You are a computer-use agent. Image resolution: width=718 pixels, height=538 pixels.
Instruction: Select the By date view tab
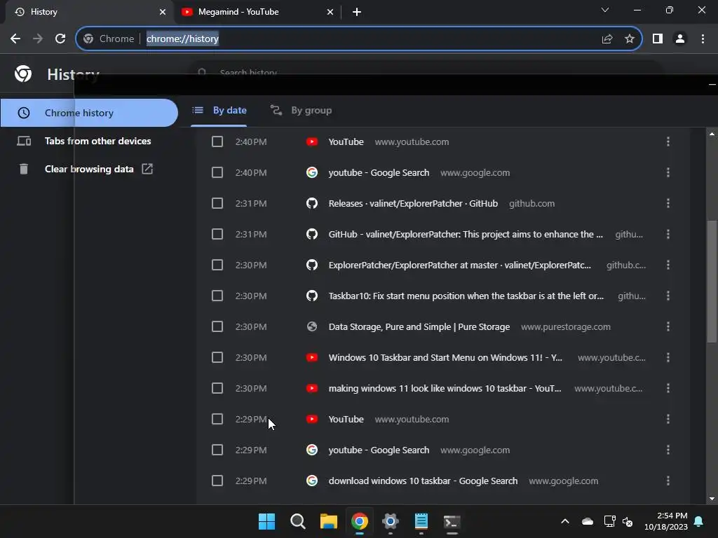pos(219,110)
